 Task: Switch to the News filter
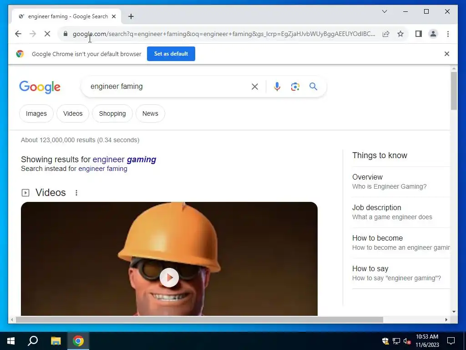[x=150, y=113]
